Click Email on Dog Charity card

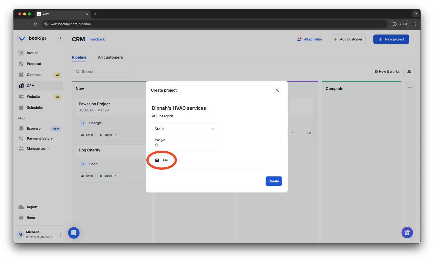pos(87,176)
